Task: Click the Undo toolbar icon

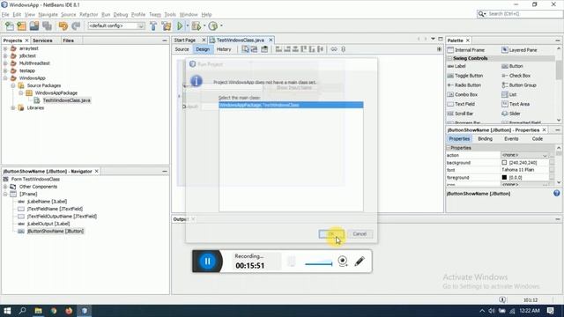Action: 63,26
